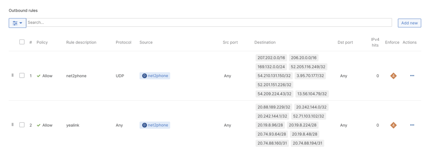Viewport: 433px width, 168px height.
Task: Select destination tag 52.201.151.226/32
Action: pos(274,85)
